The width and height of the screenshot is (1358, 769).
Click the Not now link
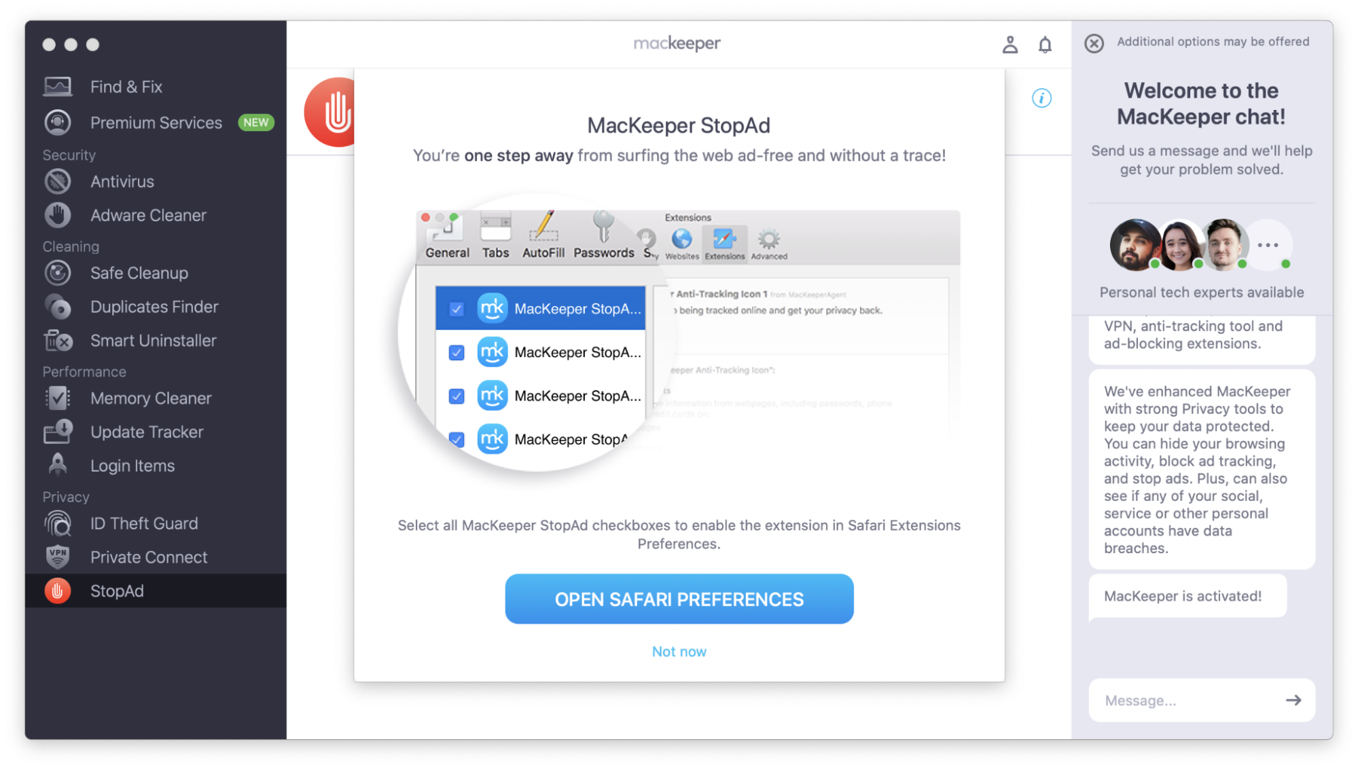679,652
